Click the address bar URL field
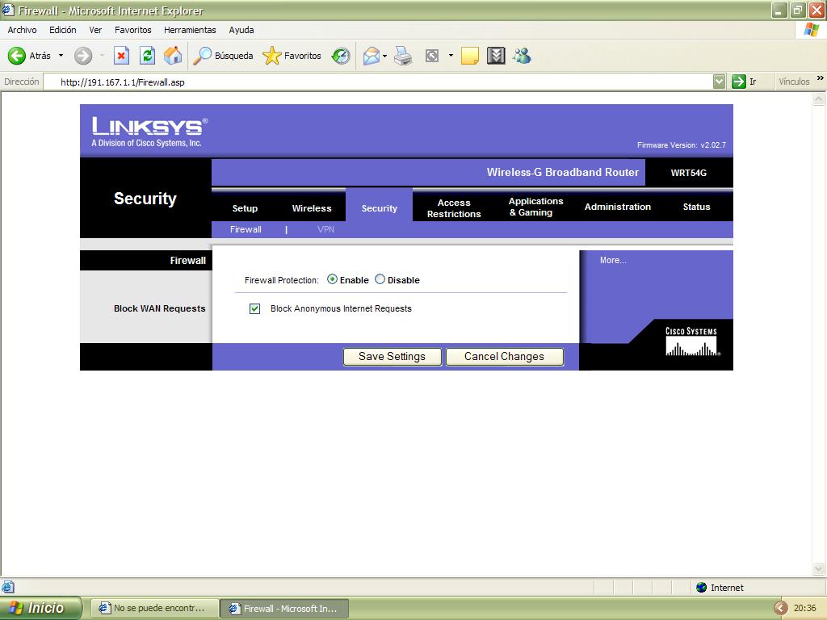827x620 pixels. pyautogui.click(x=377, y=82)
